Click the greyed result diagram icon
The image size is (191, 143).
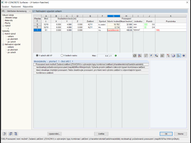pos(162,56)
